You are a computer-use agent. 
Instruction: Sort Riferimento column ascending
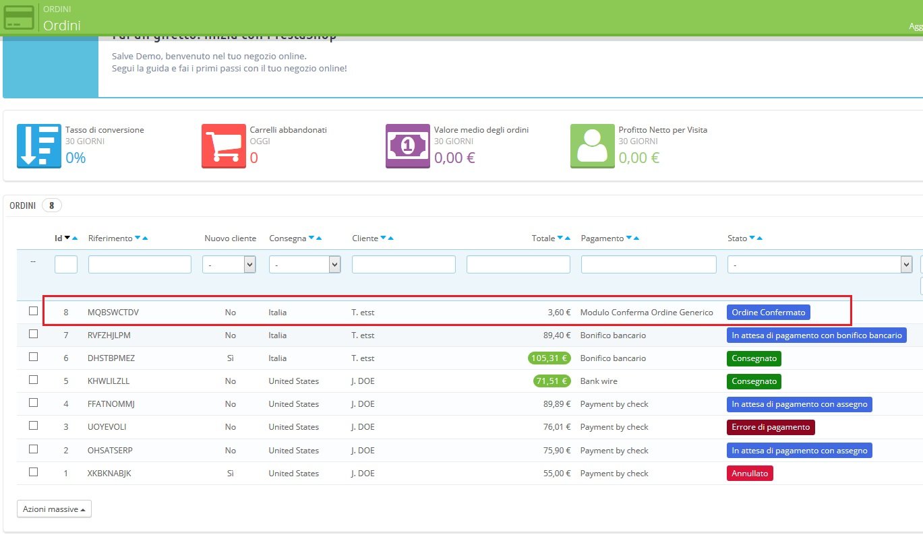point(145,238)
